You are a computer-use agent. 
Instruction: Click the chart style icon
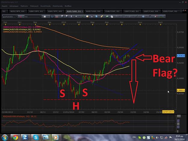(x=45, y=17)
